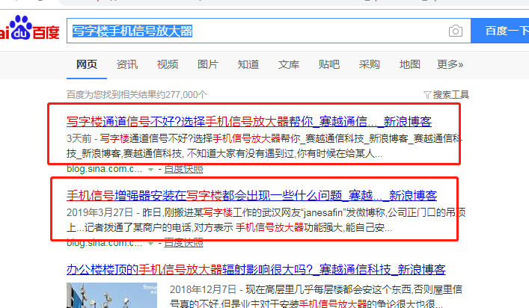Screen dimensions: 529x308
Task: Open 搜索工具 search tools
Action: [x=450, y=95]
